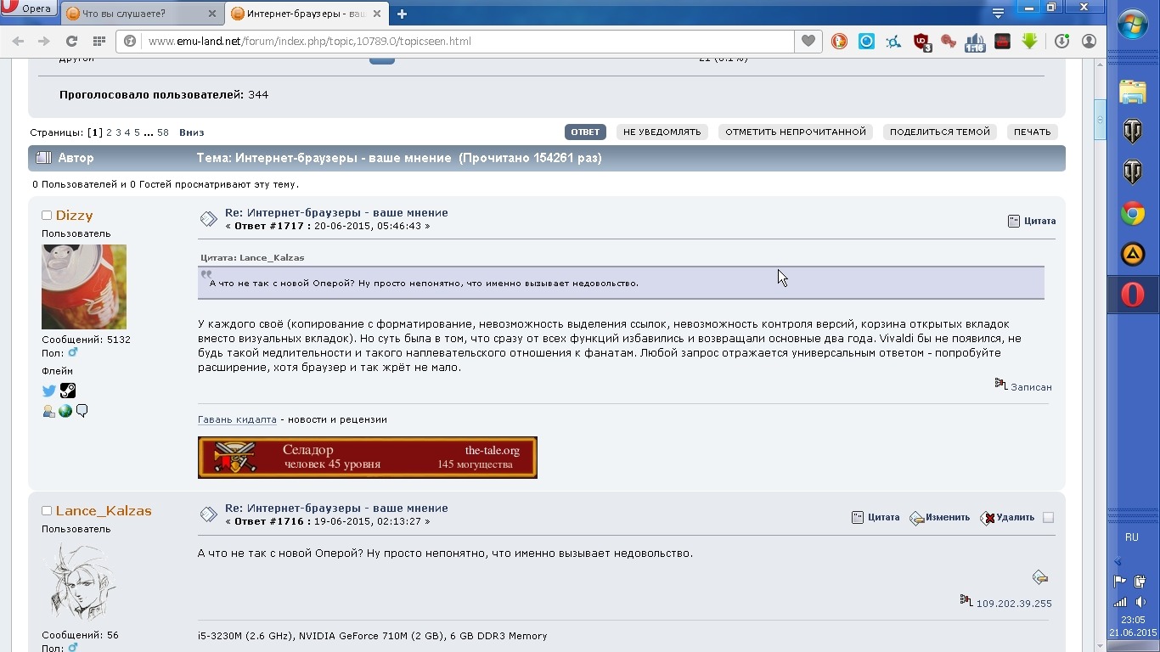The width and height of the screenshot is (1160, 652).
Task: Launch Google Chrome from taskbar
Action: click(x=1133, y=213)
